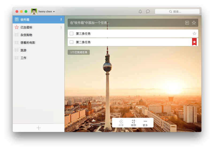
Task: Open the 想看的电影 list
Action: point(38,43)
